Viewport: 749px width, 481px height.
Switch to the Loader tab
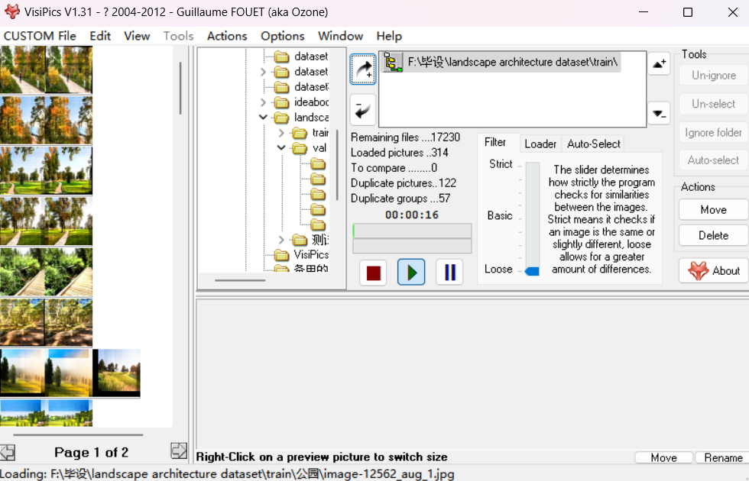pos(540,144)
